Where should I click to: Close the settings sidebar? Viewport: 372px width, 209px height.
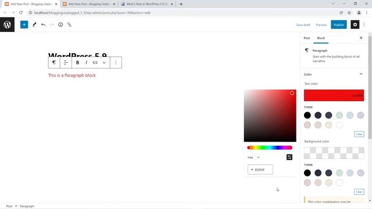click(x=361, y=38)
